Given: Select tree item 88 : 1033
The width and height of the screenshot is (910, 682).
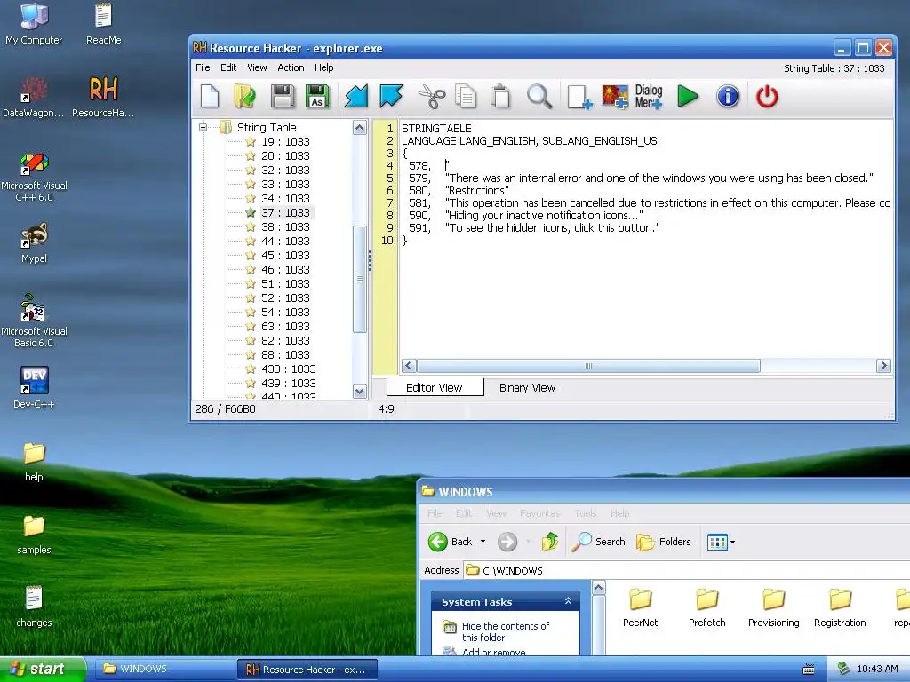Looking at the screenshot, I should coord(285,354).
